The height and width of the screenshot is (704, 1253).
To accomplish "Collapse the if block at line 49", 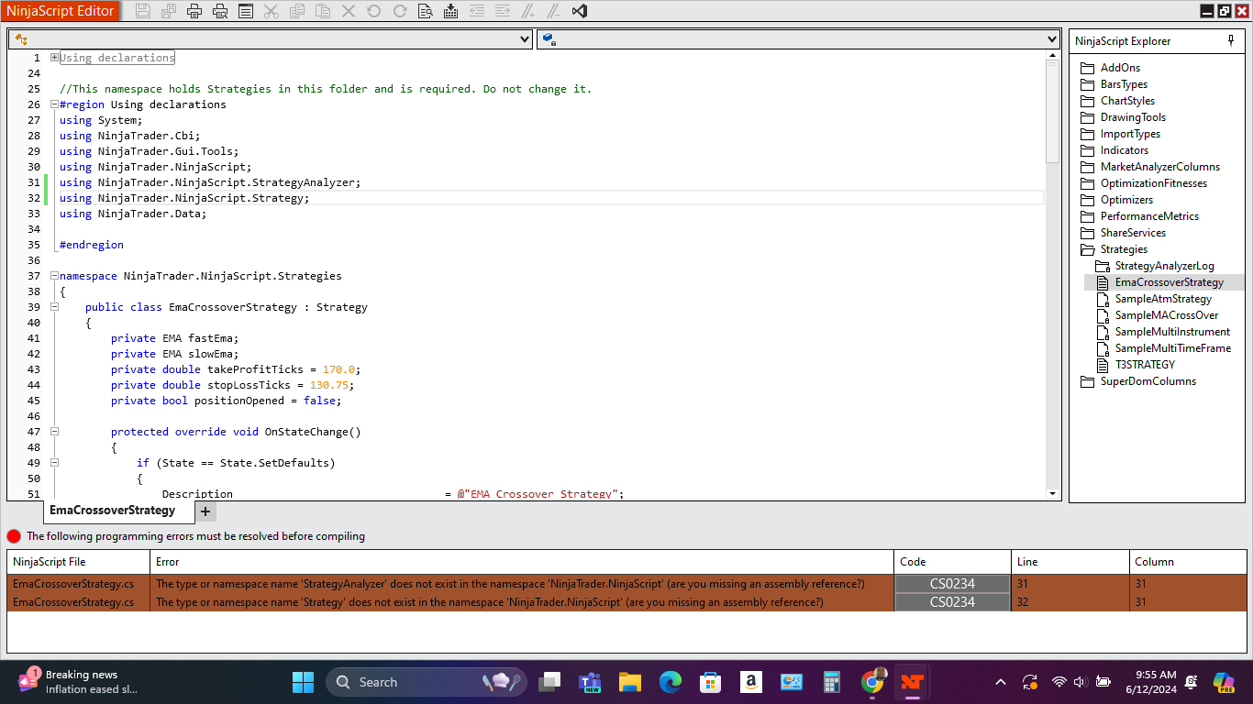I will coord(55,463).
